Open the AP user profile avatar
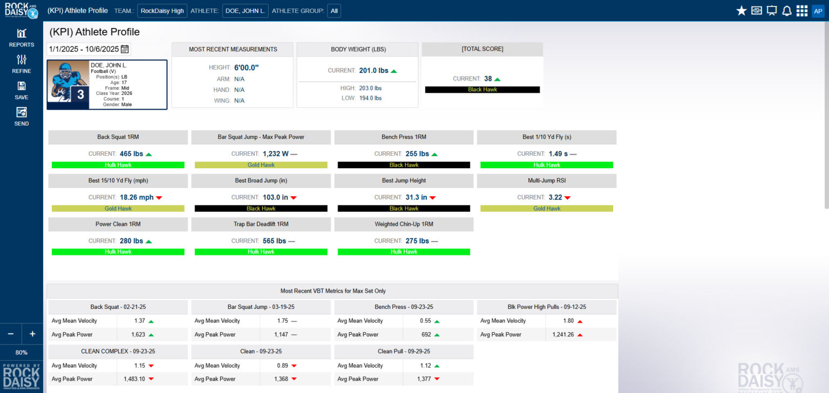The image size is (829, 393). pos(818,10)
